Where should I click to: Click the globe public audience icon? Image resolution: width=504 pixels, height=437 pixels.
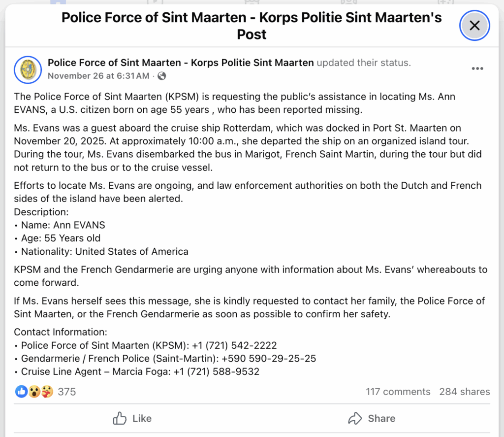coord(161,76)
